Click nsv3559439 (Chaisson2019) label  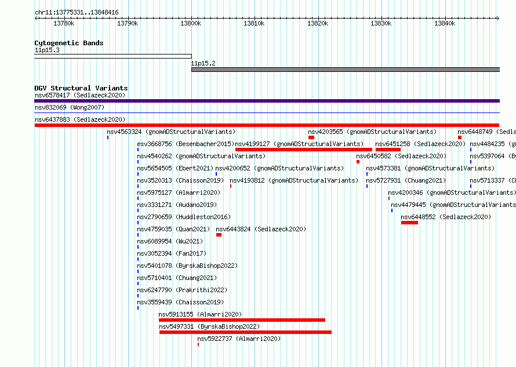[180, 302]
